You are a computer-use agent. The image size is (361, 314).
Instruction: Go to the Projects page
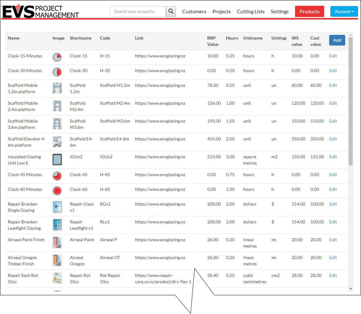point(221,12)
